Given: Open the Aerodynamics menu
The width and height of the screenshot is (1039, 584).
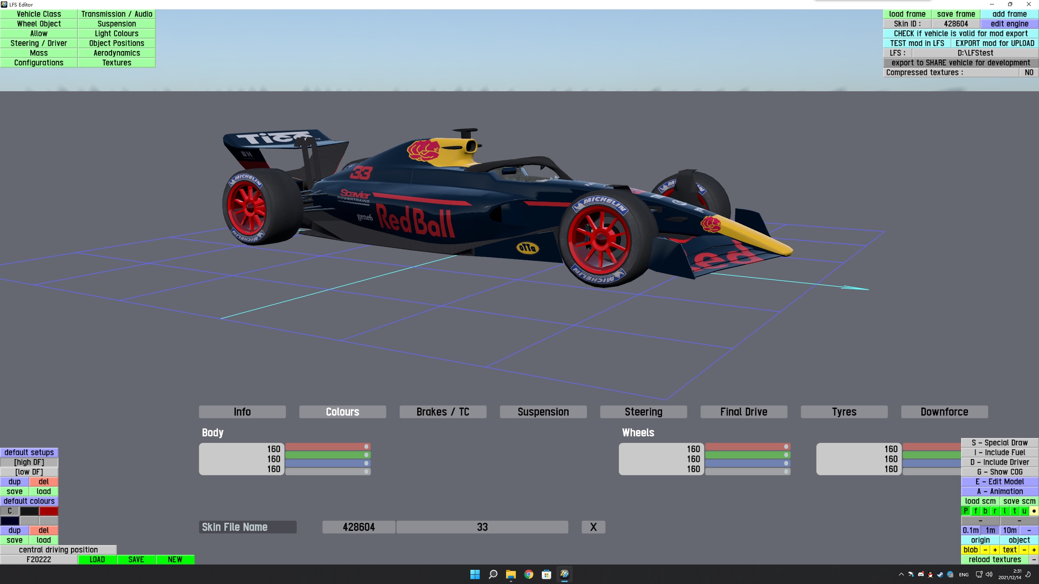Looking at the screenshot, I should click(x=116, y=53).
